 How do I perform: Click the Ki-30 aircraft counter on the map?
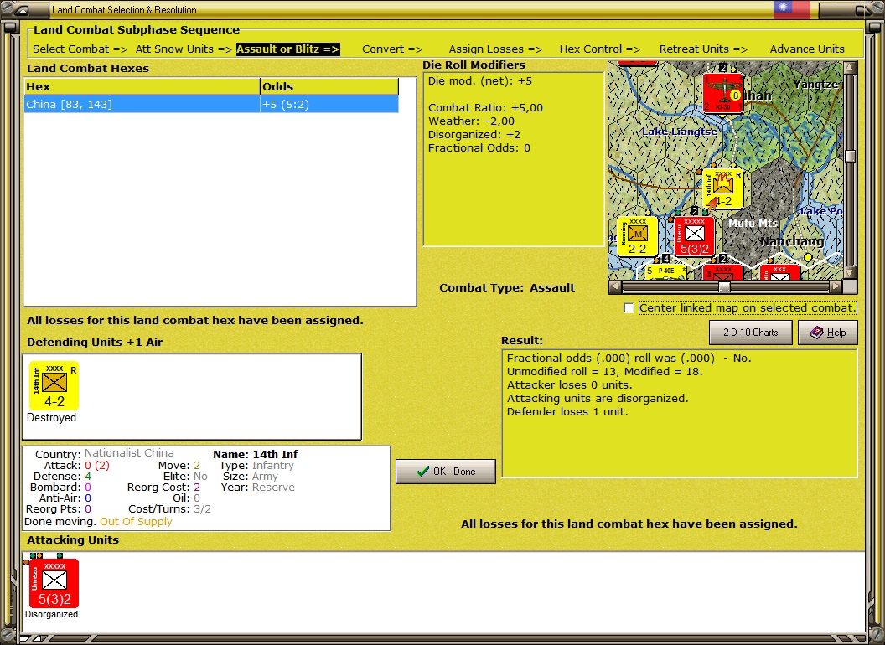click(x=723, y=93)
